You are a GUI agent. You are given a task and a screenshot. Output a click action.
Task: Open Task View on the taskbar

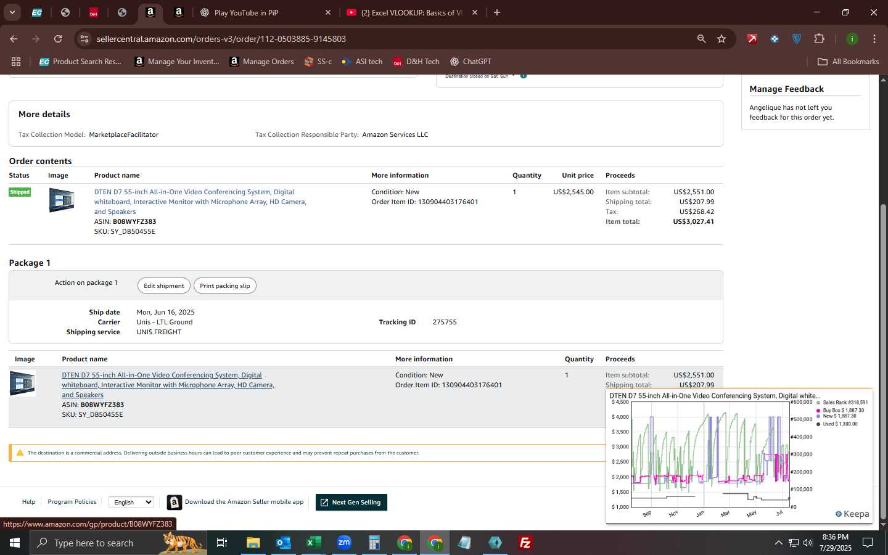click(222, 543)
